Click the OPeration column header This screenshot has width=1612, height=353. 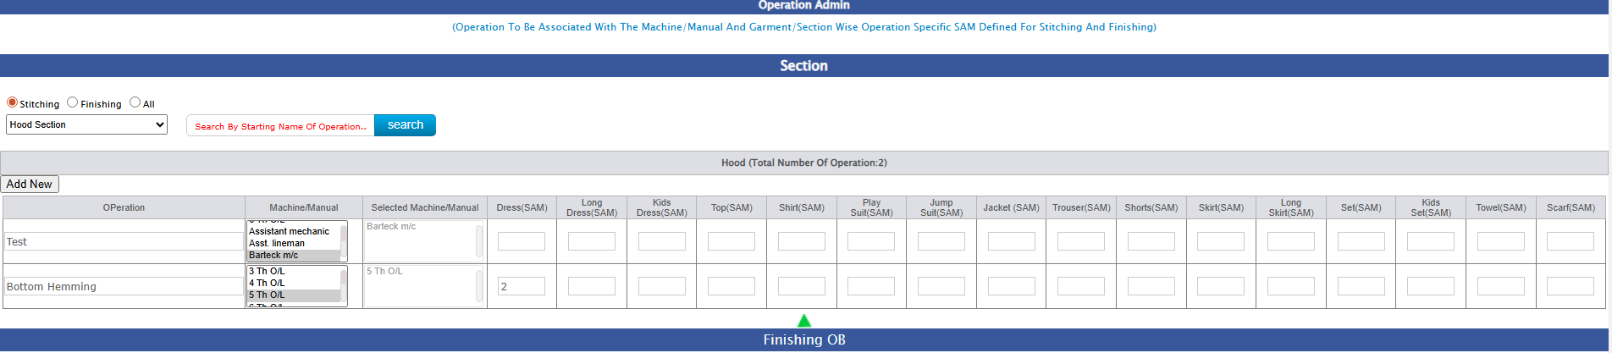point(124,207)
